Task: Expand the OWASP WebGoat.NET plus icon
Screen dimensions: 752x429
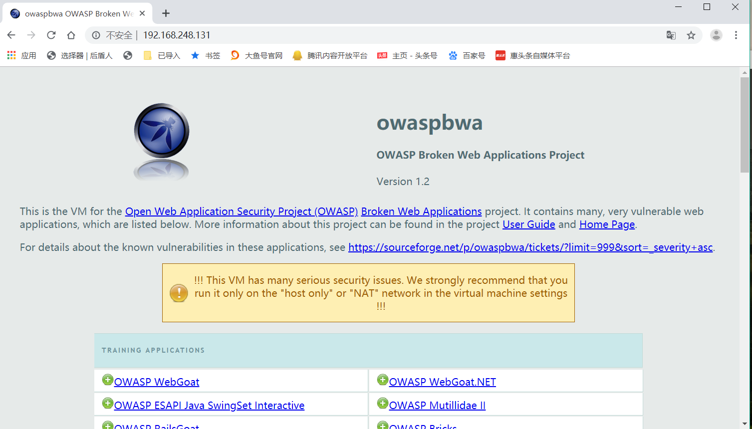Action: 383,380
